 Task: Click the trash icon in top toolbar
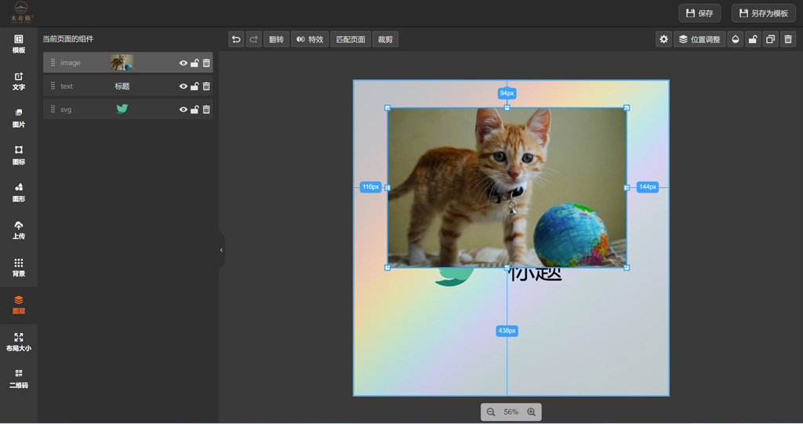coord(788,39)
